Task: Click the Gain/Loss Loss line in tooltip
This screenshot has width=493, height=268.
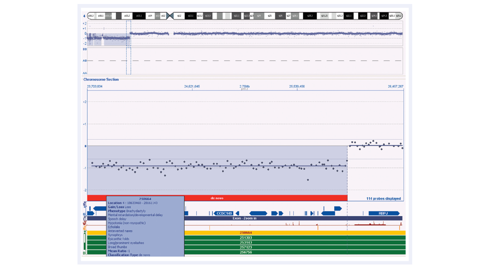Action: click(119, 207)
